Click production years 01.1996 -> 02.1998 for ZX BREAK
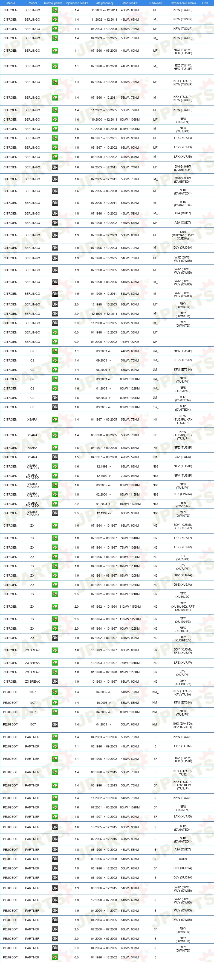This screenshot has height=962, width=214. [104, 672]
